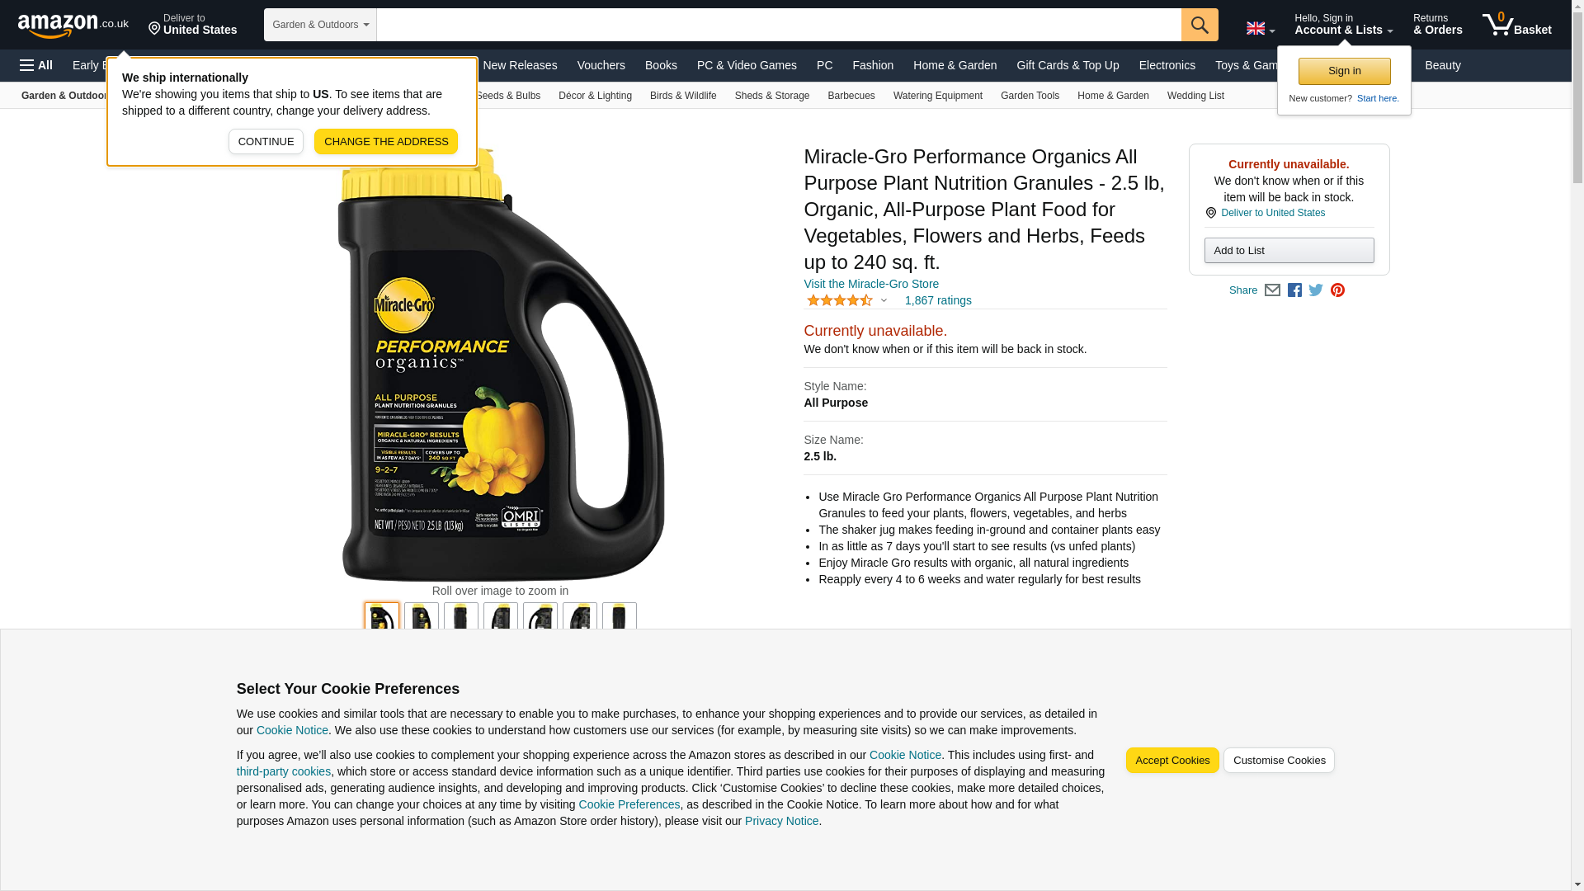The width and height of the screenshot is (1584, 891).
Task: Open the basket cart icon
Action: tap(1516, 25)
